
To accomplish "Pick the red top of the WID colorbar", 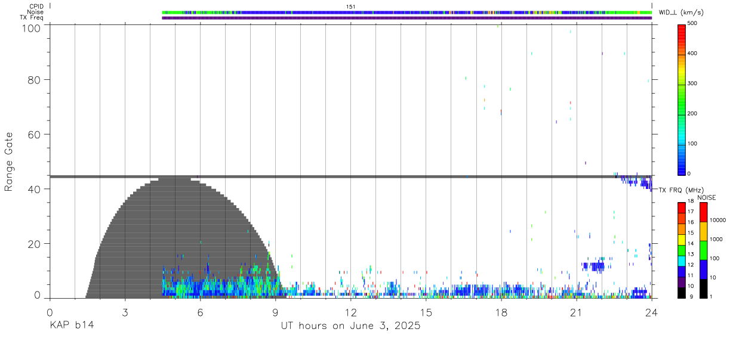I will (x=681, y=29).
